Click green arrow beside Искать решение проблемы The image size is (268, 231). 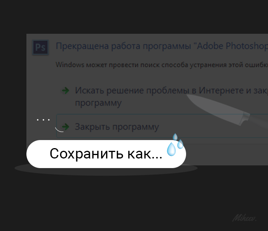click(x=65, y=91)
